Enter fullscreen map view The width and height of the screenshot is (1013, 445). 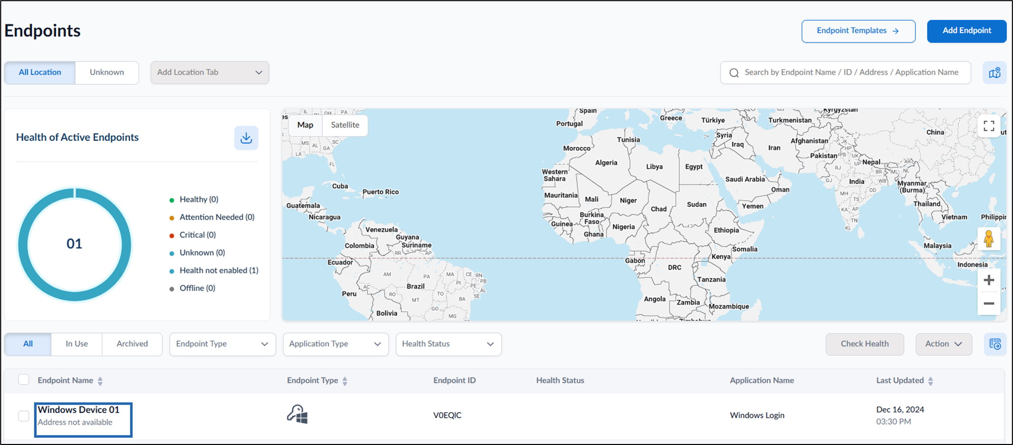(x=989, y=126)
